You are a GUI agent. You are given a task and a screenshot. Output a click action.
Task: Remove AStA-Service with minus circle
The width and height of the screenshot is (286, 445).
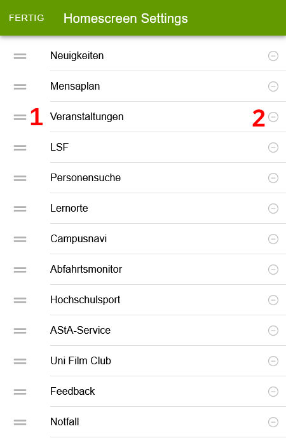(x=273, y=331)
